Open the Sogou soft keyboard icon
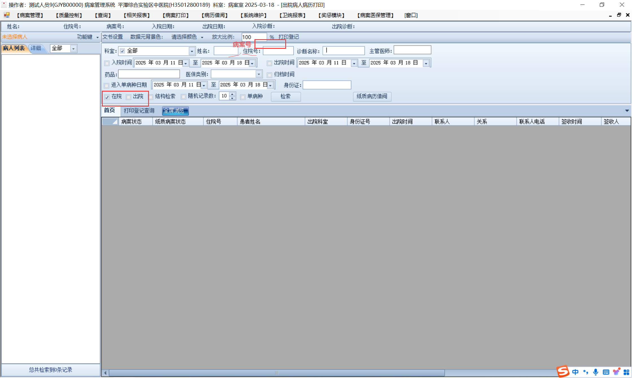This screenshot has width=632, height=378. click(606, 372)
